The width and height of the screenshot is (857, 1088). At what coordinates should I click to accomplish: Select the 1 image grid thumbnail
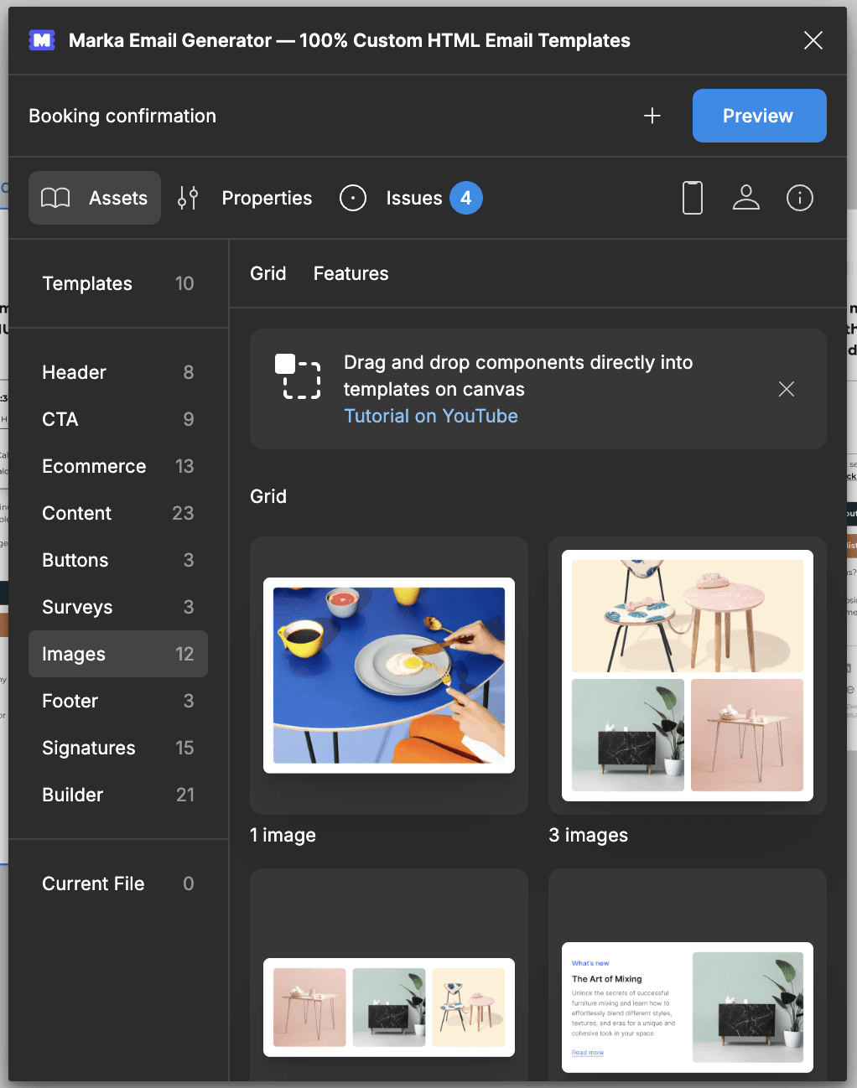click(x=389, y=676)
